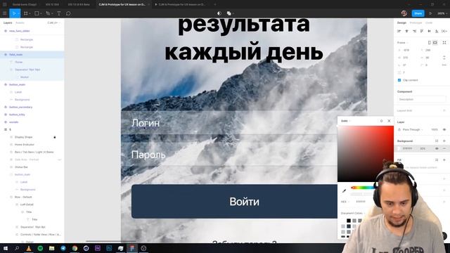
Task: Click the Войти button on canvas
Action: click(234, 202)
